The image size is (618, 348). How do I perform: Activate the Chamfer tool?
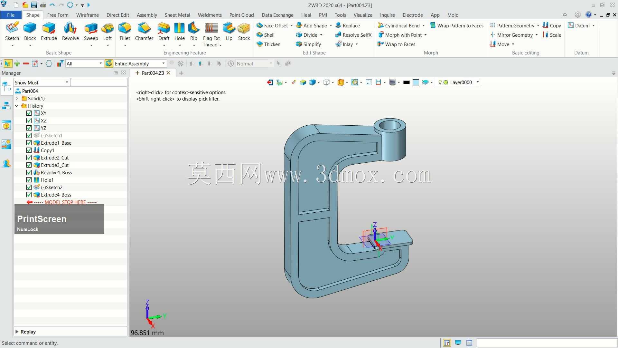point(144,32)
